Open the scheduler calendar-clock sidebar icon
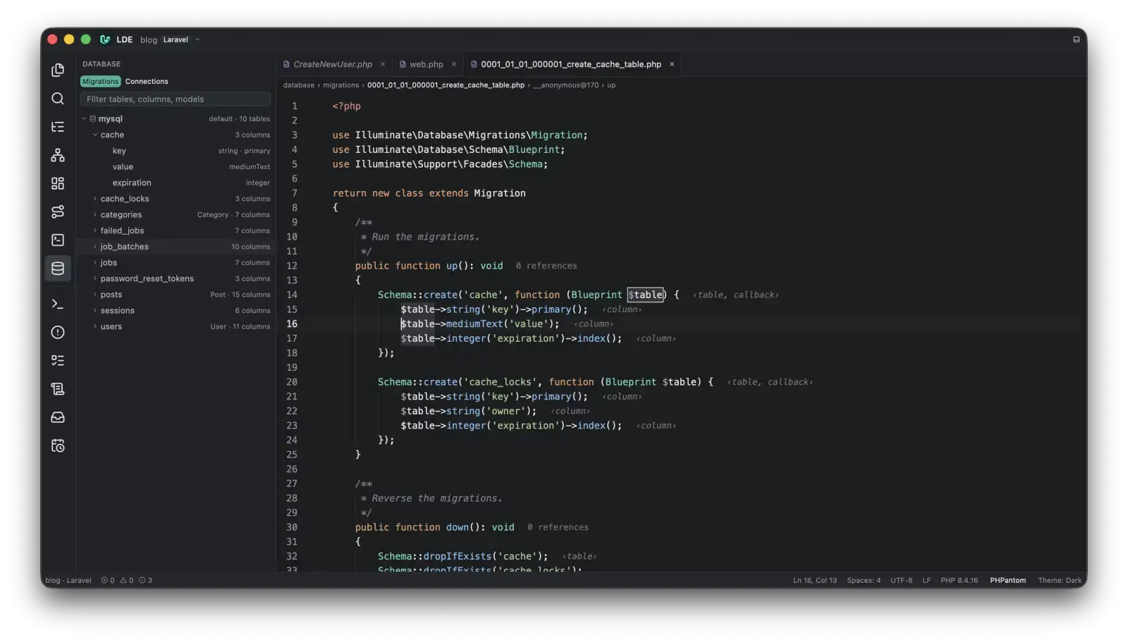 (x=58, y=445)
